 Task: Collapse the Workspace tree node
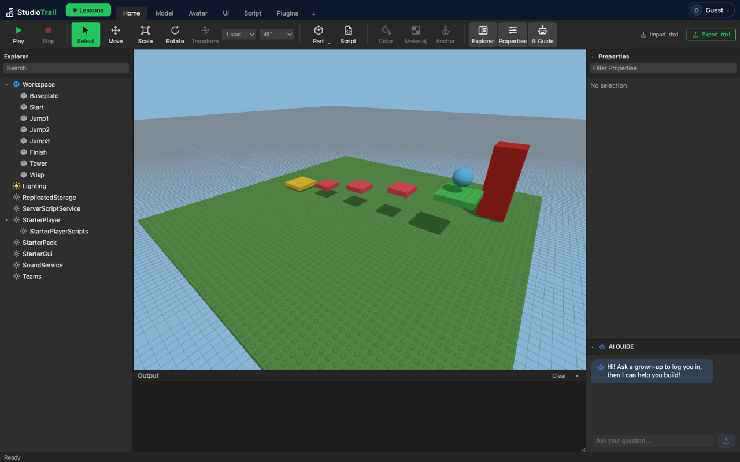pyautogui.click(x=7, y=85)
